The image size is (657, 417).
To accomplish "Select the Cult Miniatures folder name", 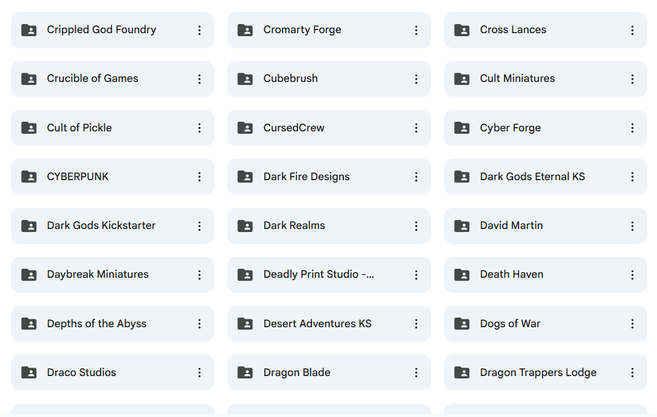I will click(x=517, y=78).
